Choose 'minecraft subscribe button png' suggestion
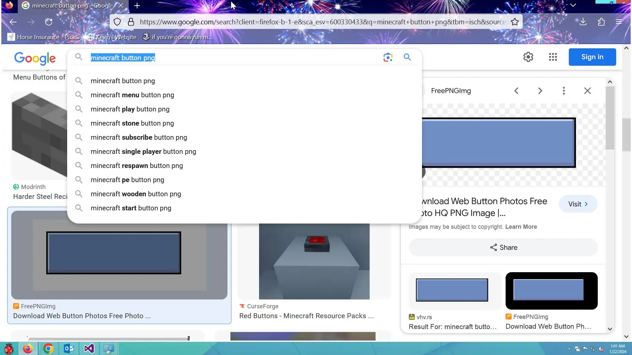The height and width of the screenshot is (355, 632). click(x=139, y=137)
